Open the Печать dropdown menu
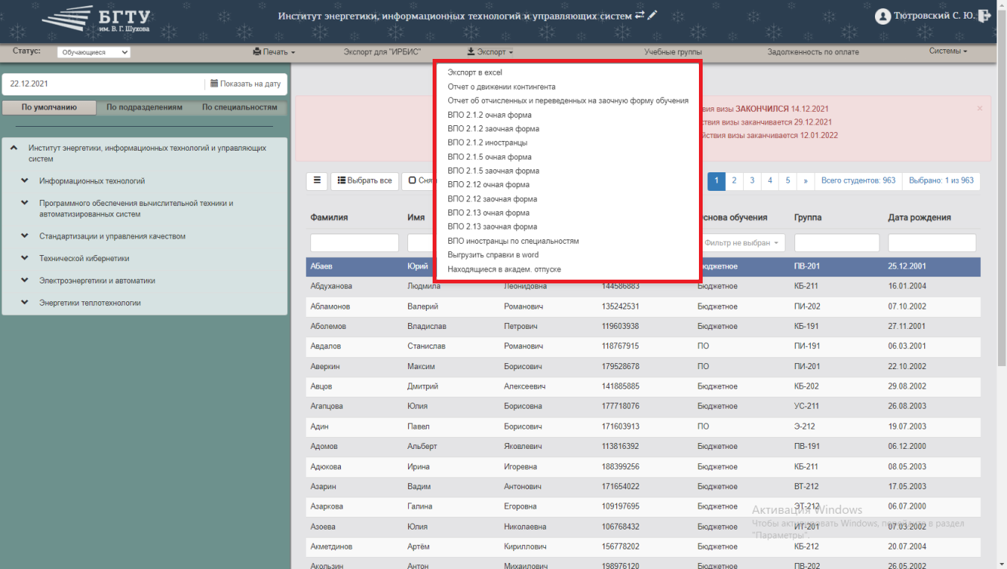This screenshot has width=1007, height=569. 274,52
